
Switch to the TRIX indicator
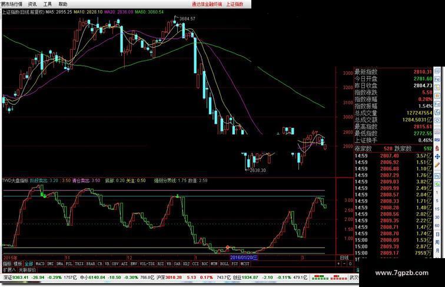(79, 264)
